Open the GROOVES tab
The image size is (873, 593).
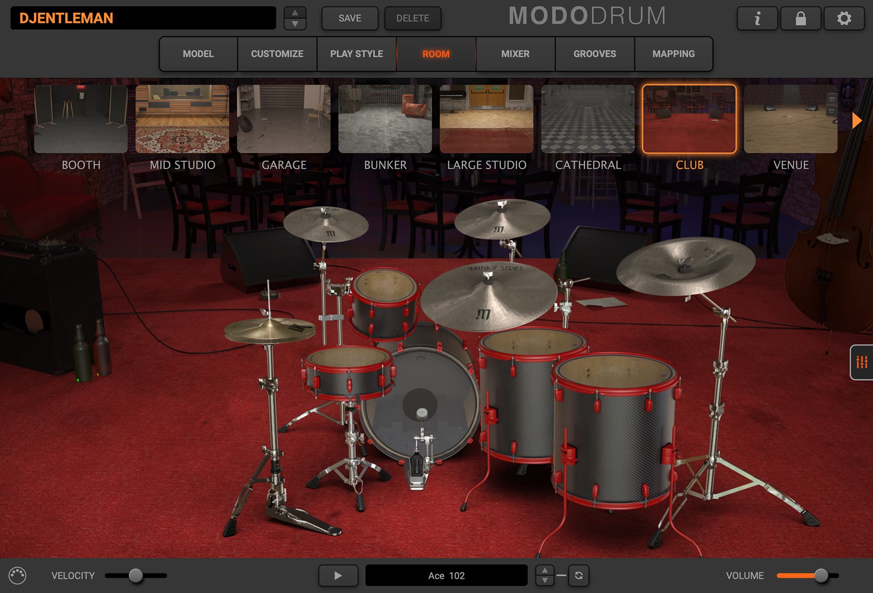tap(595, 54)
